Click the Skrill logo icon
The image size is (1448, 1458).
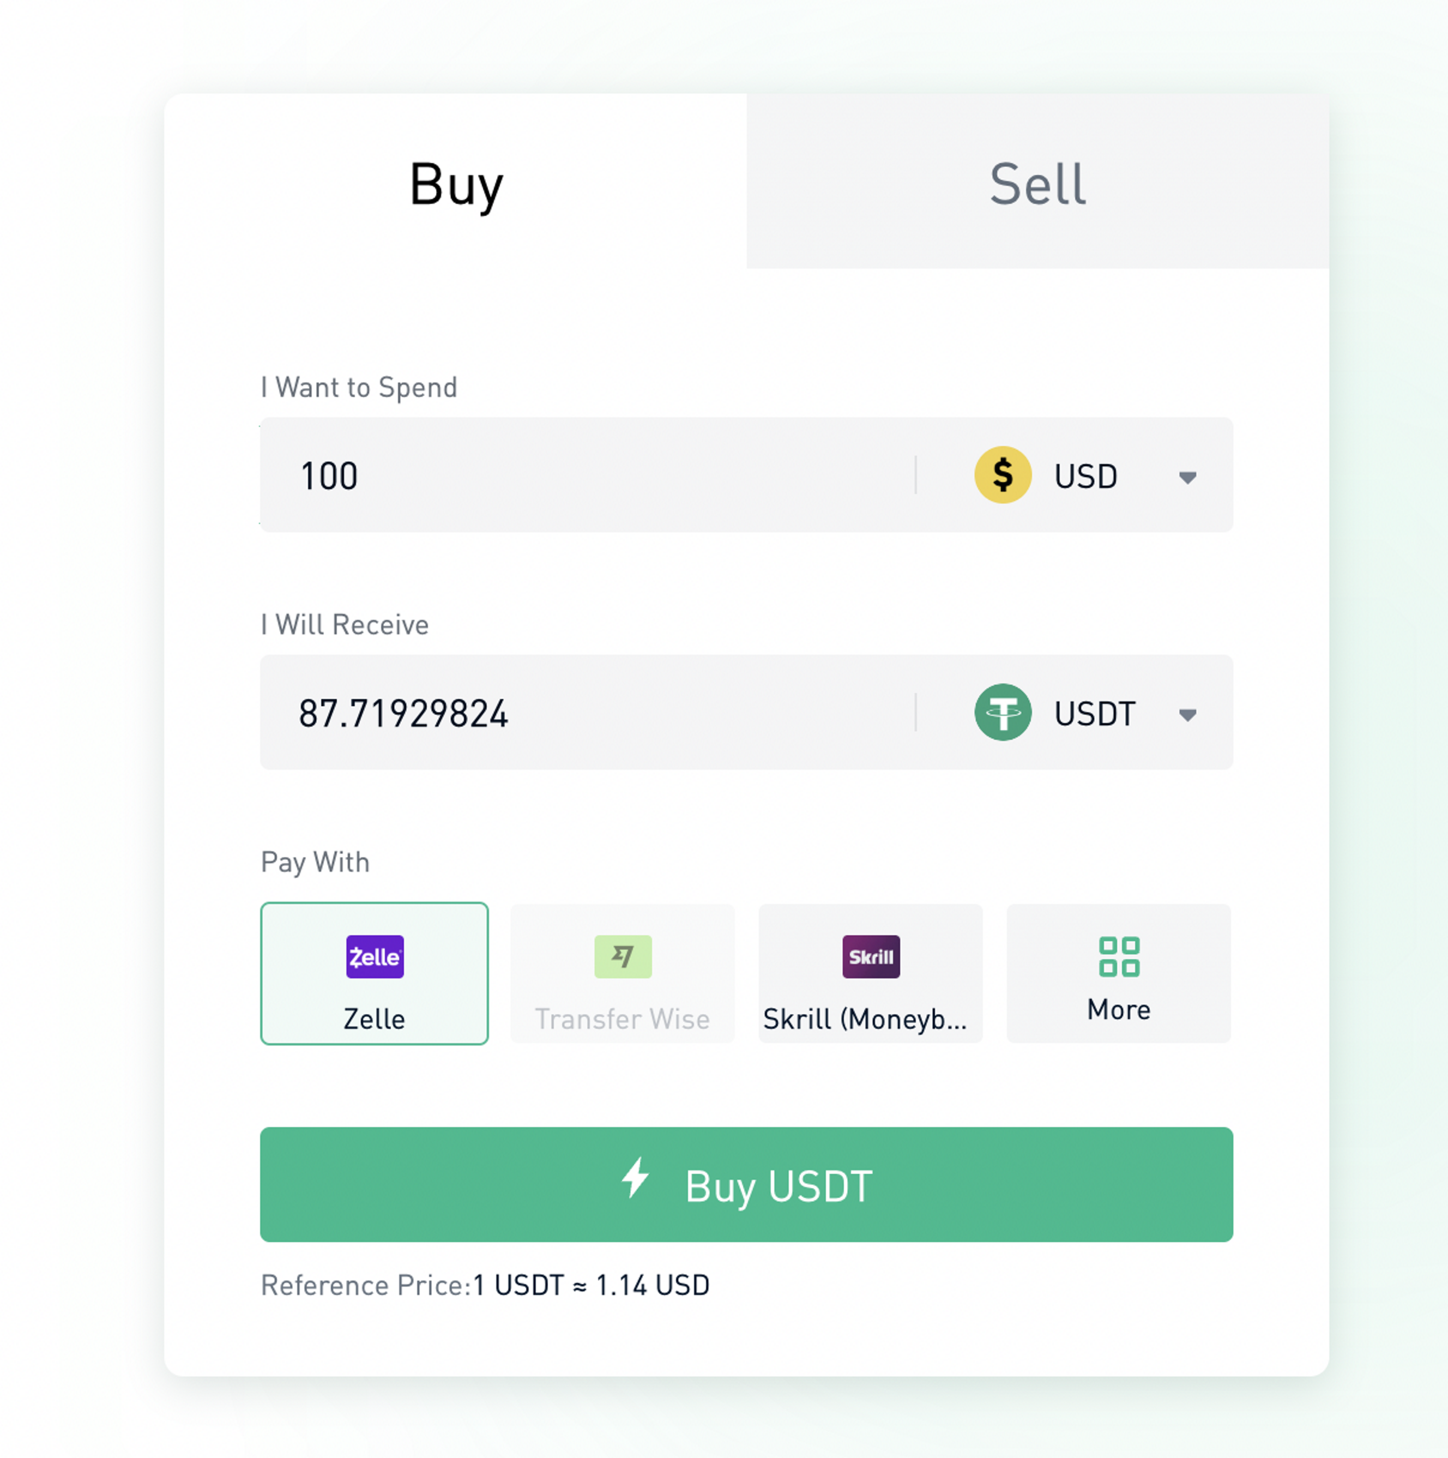[871, 956]
